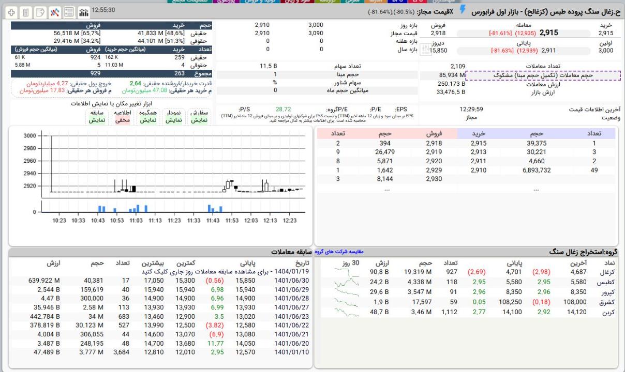Open the مقایسه شرکت های گروه link
625x372 pixels.
(x=339, y=252)
